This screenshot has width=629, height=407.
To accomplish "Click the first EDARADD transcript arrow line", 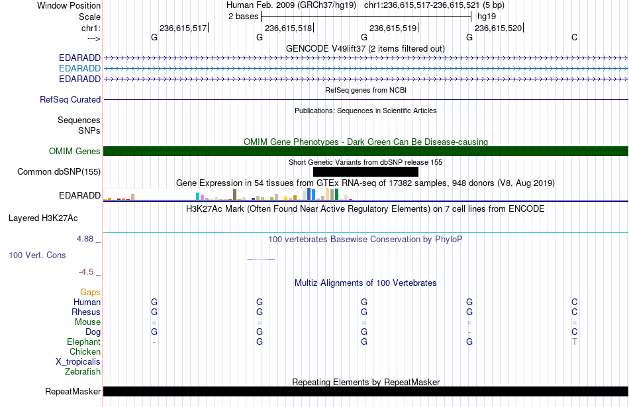I will 365,58.
